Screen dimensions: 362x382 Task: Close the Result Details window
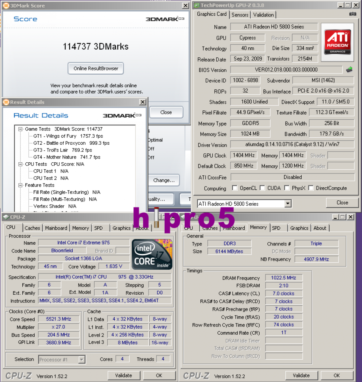tap(143, 102)
